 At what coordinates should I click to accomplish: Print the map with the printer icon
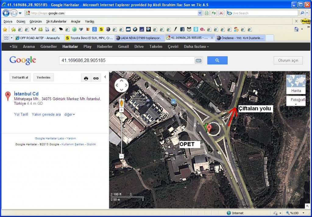point(86,78)
